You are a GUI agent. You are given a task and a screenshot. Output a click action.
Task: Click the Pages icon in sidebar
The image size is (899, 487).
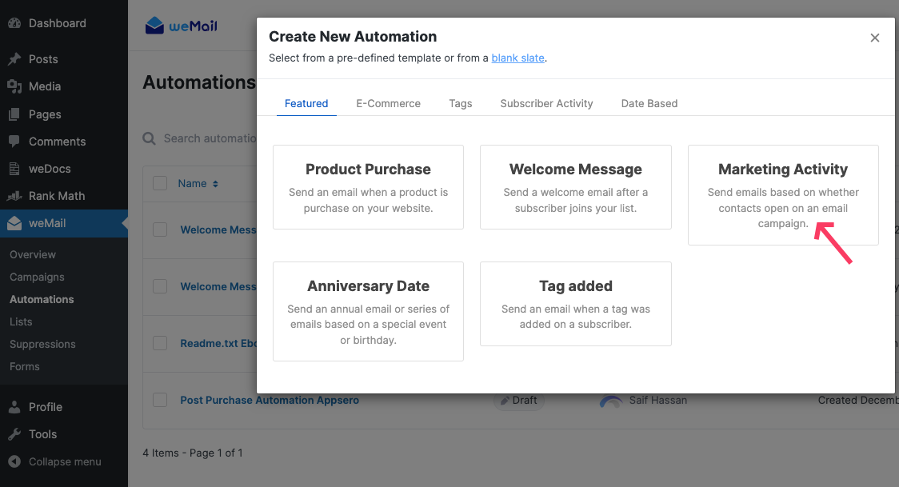(14, 114)
